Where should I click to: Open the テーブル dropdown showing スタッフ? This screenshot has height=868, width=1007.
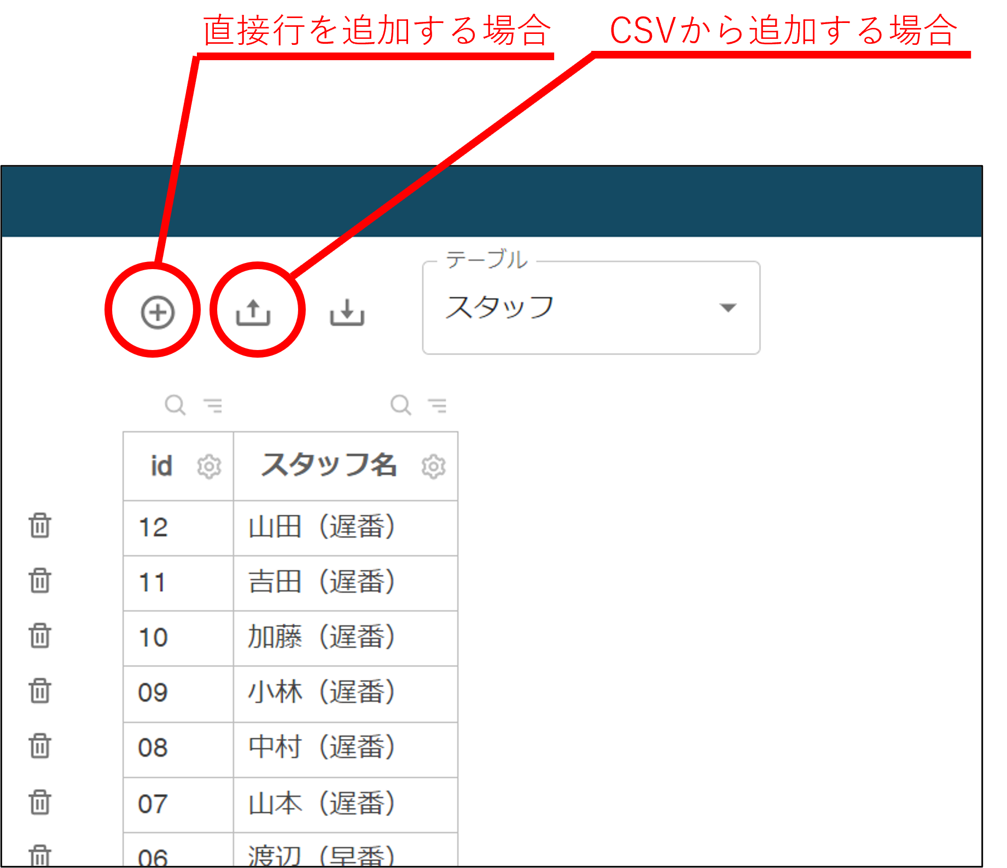click(591, 307)
